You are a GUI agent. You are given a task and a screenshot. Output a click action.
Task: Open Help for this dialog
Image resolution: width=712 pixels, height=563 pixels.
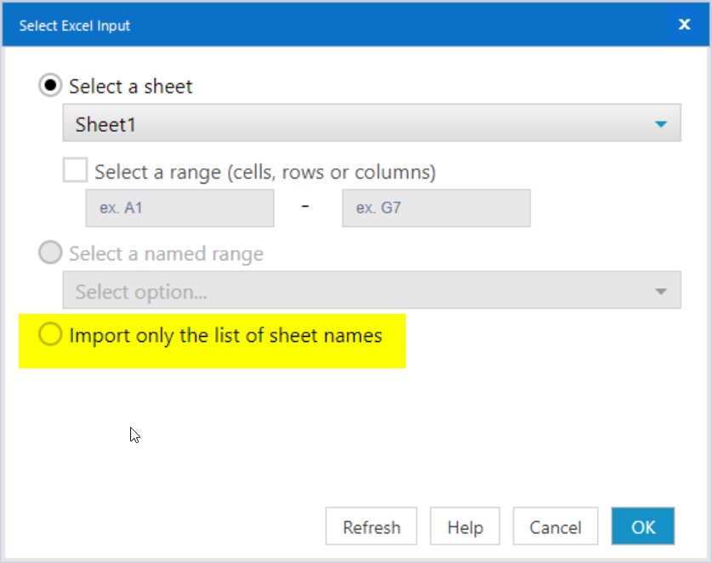pyautogui.click(x=464, y=527)
